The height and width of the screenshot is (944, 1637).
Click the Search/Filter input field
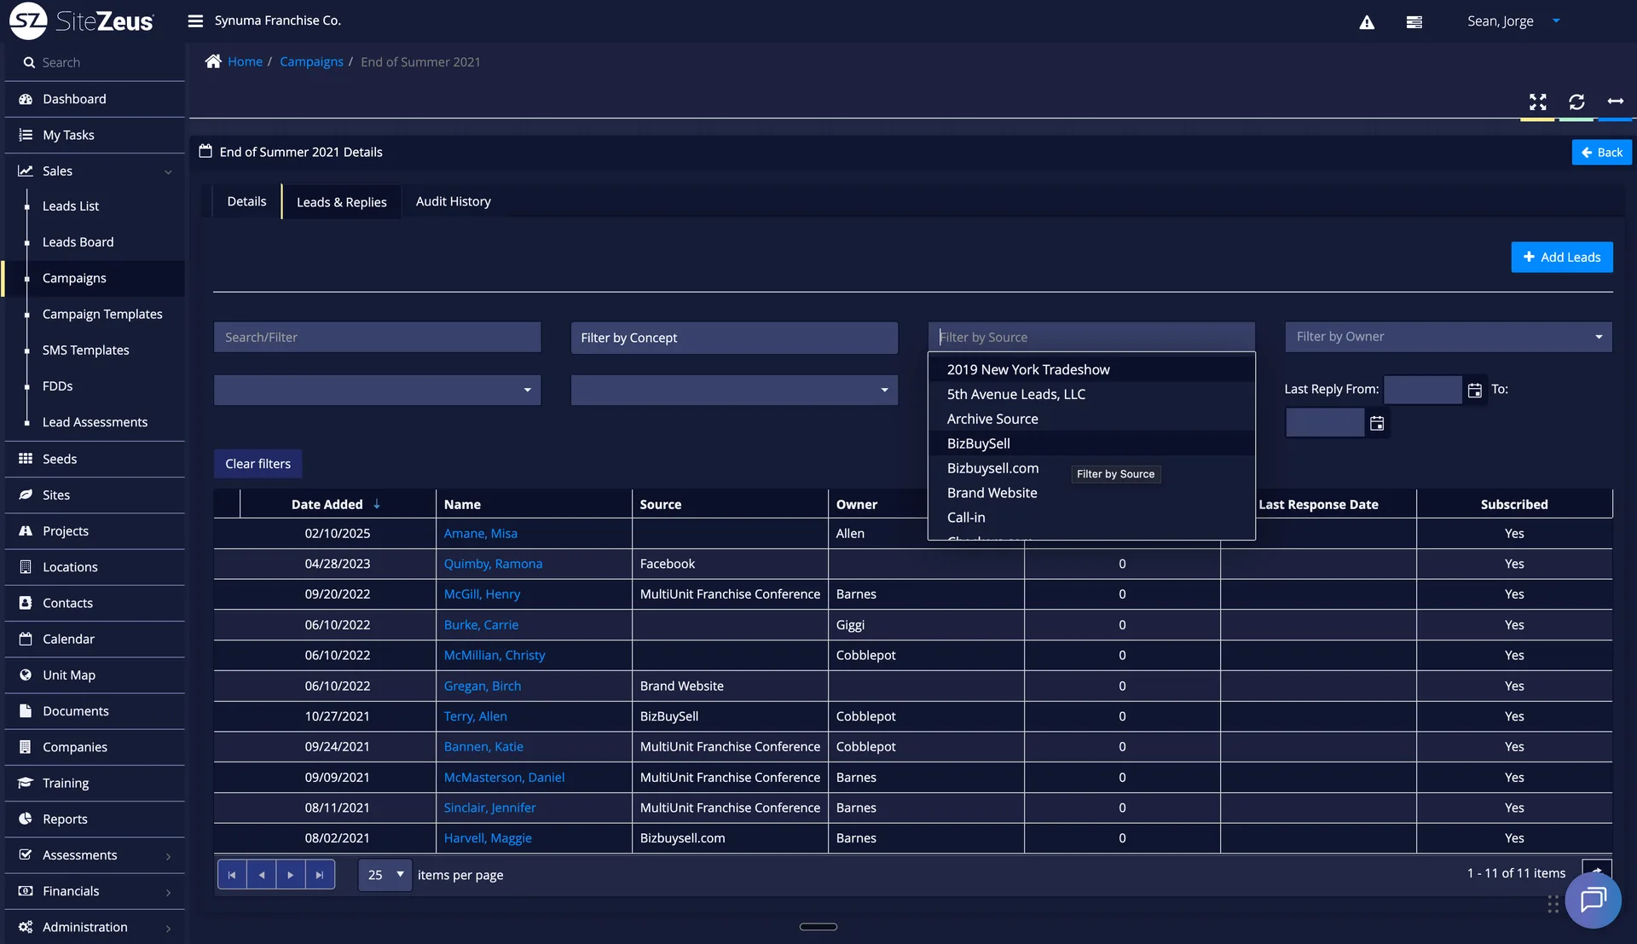377,338
